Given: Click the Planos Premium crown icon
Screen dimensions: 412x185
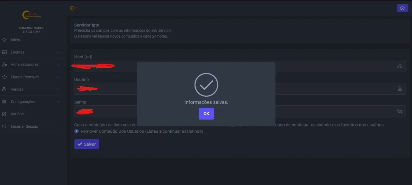Looking at the screenshot, I should tap(4, 77).
